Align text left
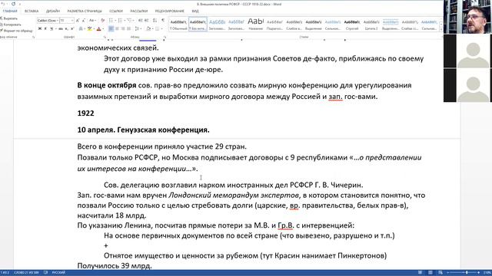The width and height of the screenshot is (492, 276). click(x=111, y=28)
